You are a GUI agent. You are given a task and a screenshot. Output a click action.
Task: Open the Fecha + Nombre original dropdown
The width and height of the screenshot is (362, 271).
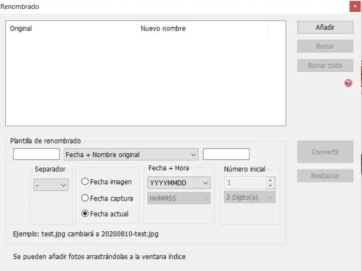pyautogui.click(x=131, y=155)
